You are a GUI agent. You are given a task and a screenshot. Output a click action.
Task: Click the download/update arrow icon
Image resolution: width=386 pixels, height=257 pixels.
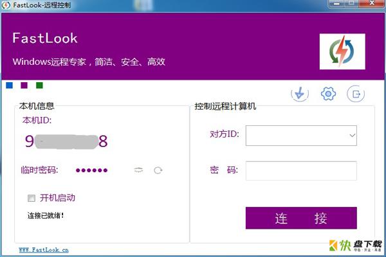point(300,94)
